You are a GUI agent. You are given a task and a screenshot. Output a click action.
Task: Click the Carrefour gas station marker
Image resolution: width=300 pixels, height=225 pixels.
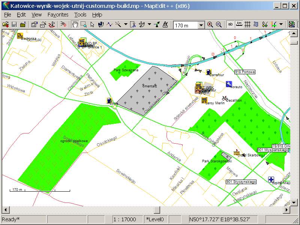click(209, 72)
